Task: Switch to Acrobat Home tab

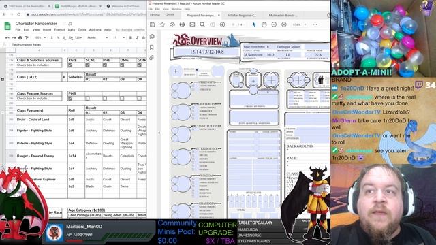Action: click(x=155, y=15)
